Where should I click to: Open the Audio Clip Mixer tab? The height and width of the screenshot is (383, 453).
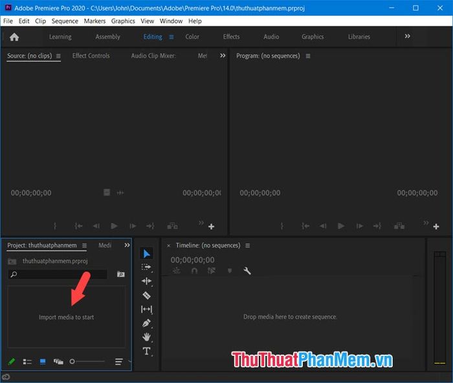pos(153,56)
